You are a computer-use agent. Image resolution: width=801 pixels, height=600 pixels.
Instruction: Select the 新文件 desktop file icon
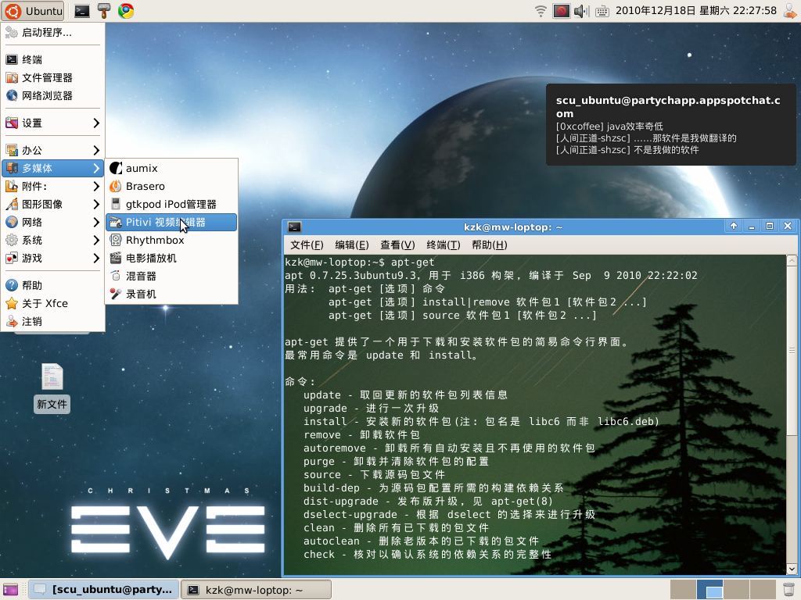[x=52, y=387]
